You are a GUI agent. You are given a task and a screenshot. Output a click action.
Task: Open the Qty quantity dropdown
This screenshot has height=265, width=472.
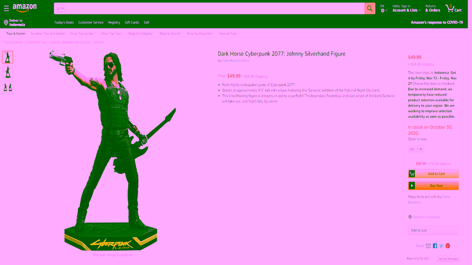coord(416,149)
